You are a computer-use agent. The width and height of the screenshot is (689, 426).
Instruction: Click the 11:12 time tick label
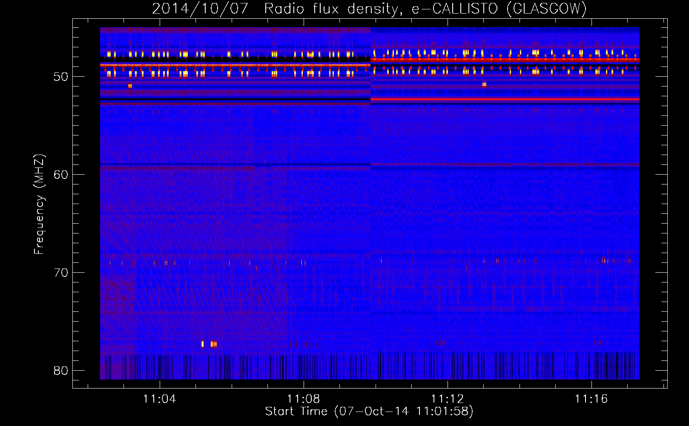[447, 399]
